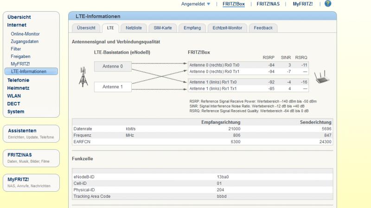
Task: Open Filter in the sidebar
Action: click(x=16, y=49)
